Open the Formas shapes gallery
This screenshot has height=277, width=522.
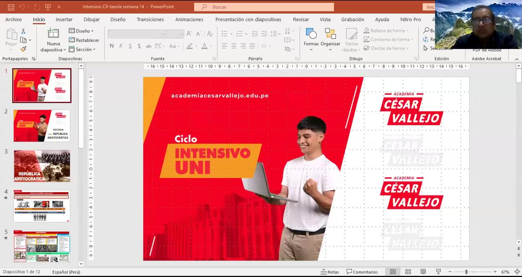(x=311, y=33)
